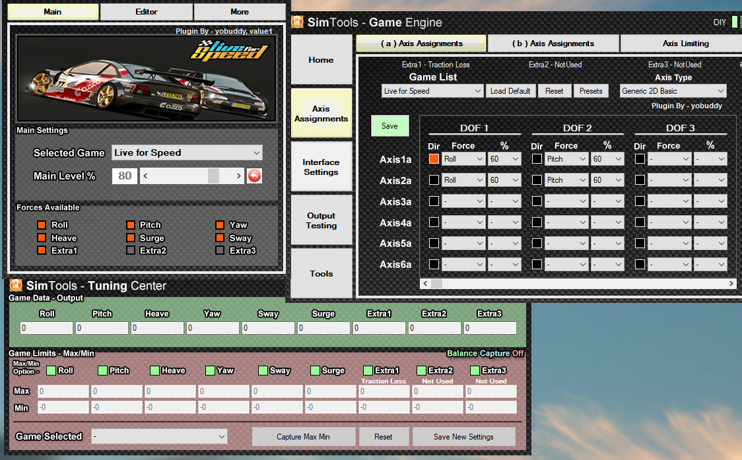Toggle the Yaw Max/Min option checkbox
Image resolution: width=742 pixels, height=460 pixels.
[x=210, y=370]
